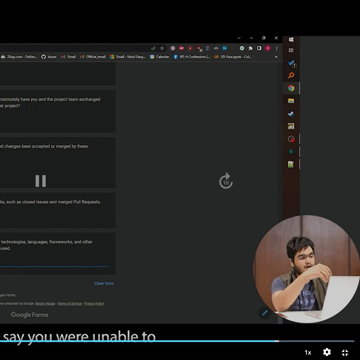Open the red extension showing badge 4
Screen dimensions: 360x360
point(199,48)
